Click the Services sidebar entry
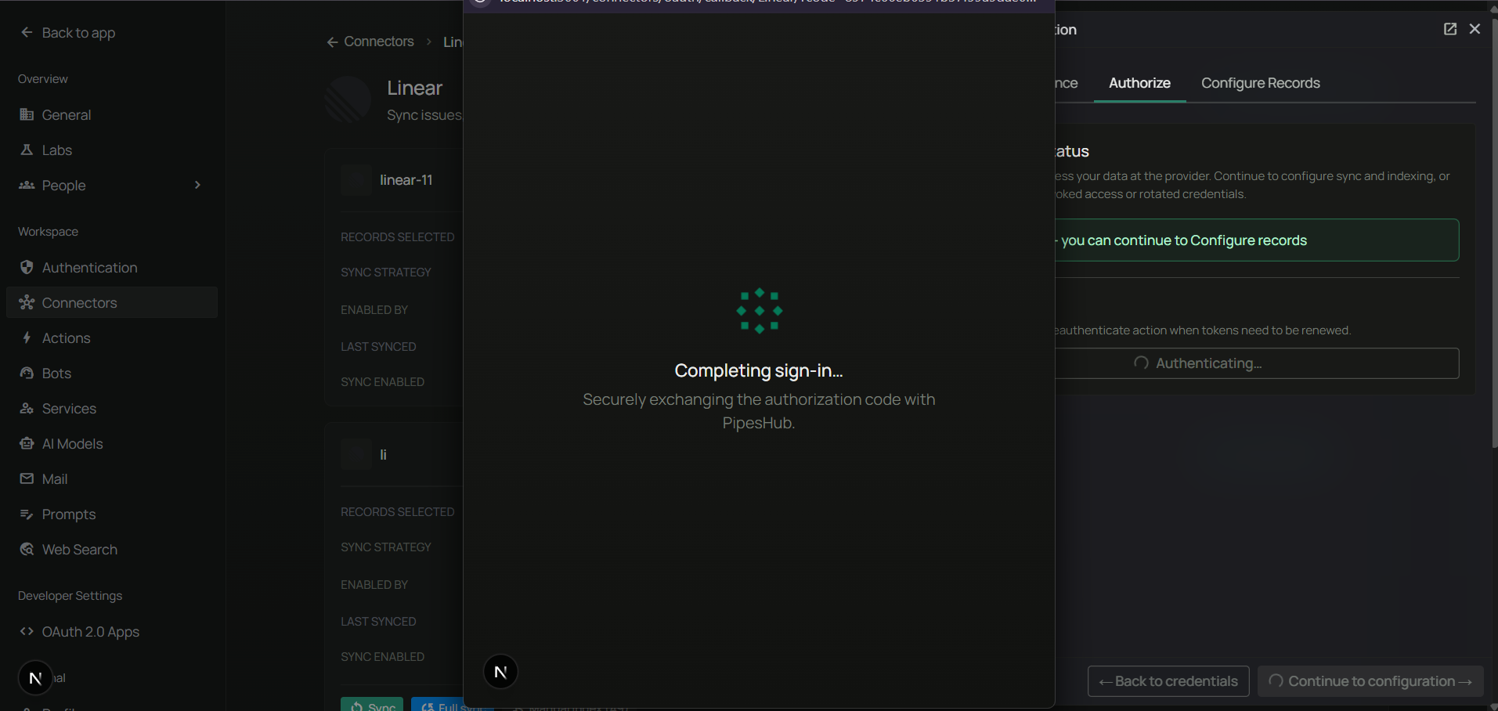Viewport: 1498px width, 711px height. click(112, 408)
